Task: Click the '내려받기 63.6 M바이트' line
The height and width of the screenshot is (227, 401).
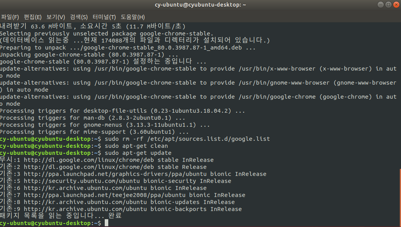Action: [93, 26]
